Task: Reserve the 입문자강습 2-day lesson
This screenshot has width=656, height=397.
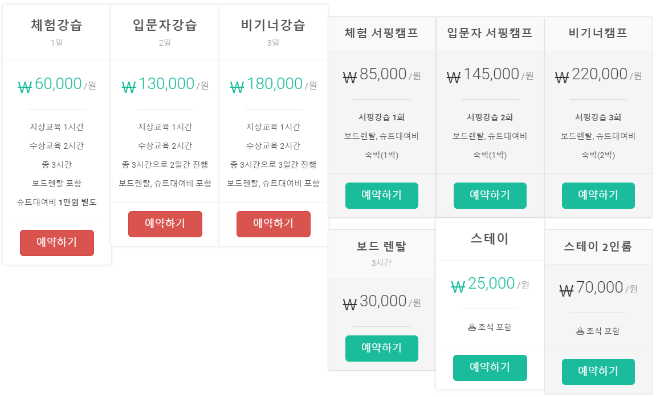Action: pyautogui.click(x=165, y=224)
